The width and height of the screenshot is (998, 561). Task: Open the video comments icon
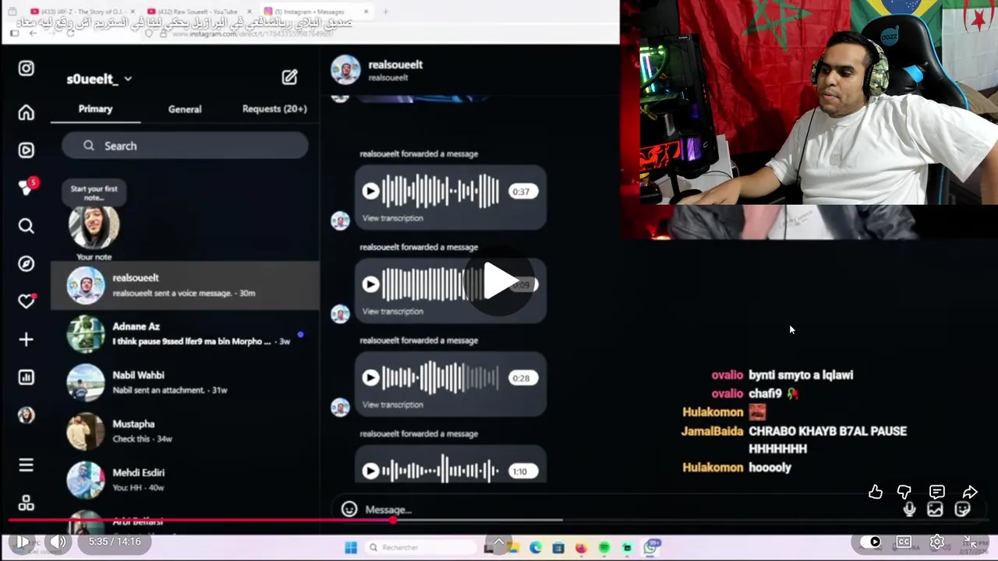[937, 492]
